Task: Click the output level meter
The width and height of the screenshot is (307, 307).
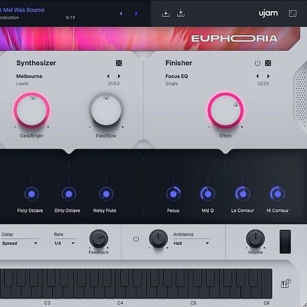Action: pyautogui.click(x=286, y=242)
